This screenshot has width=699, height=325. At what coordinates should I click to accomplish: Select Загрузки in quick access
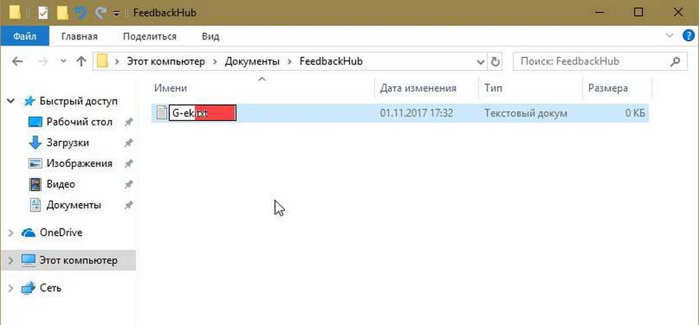68,143
